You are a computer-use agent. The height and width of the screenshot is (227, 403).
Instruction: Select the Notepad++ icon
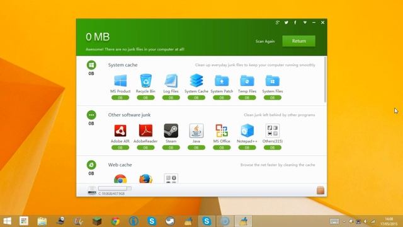click(x=247, y=131)
